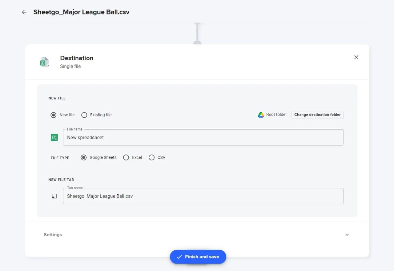This screenshot has height=271, width=394.
Task: Choose CSV as the file type
Action: pyautogui.click(x=151, y=157)
